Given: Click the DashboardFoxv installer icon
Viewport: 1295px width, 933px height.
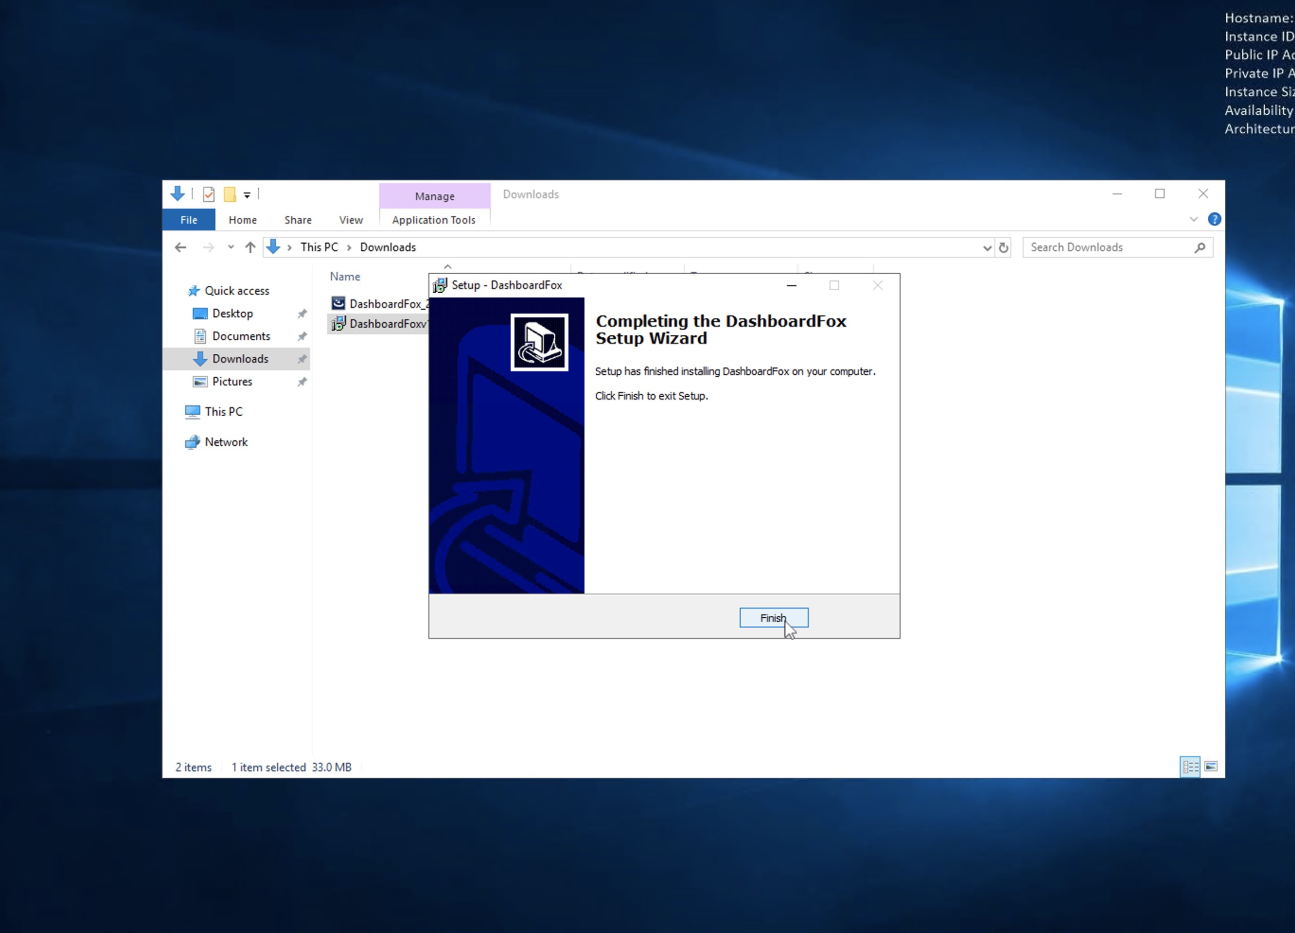Looking at the screenshot, I should pos(338,324).
